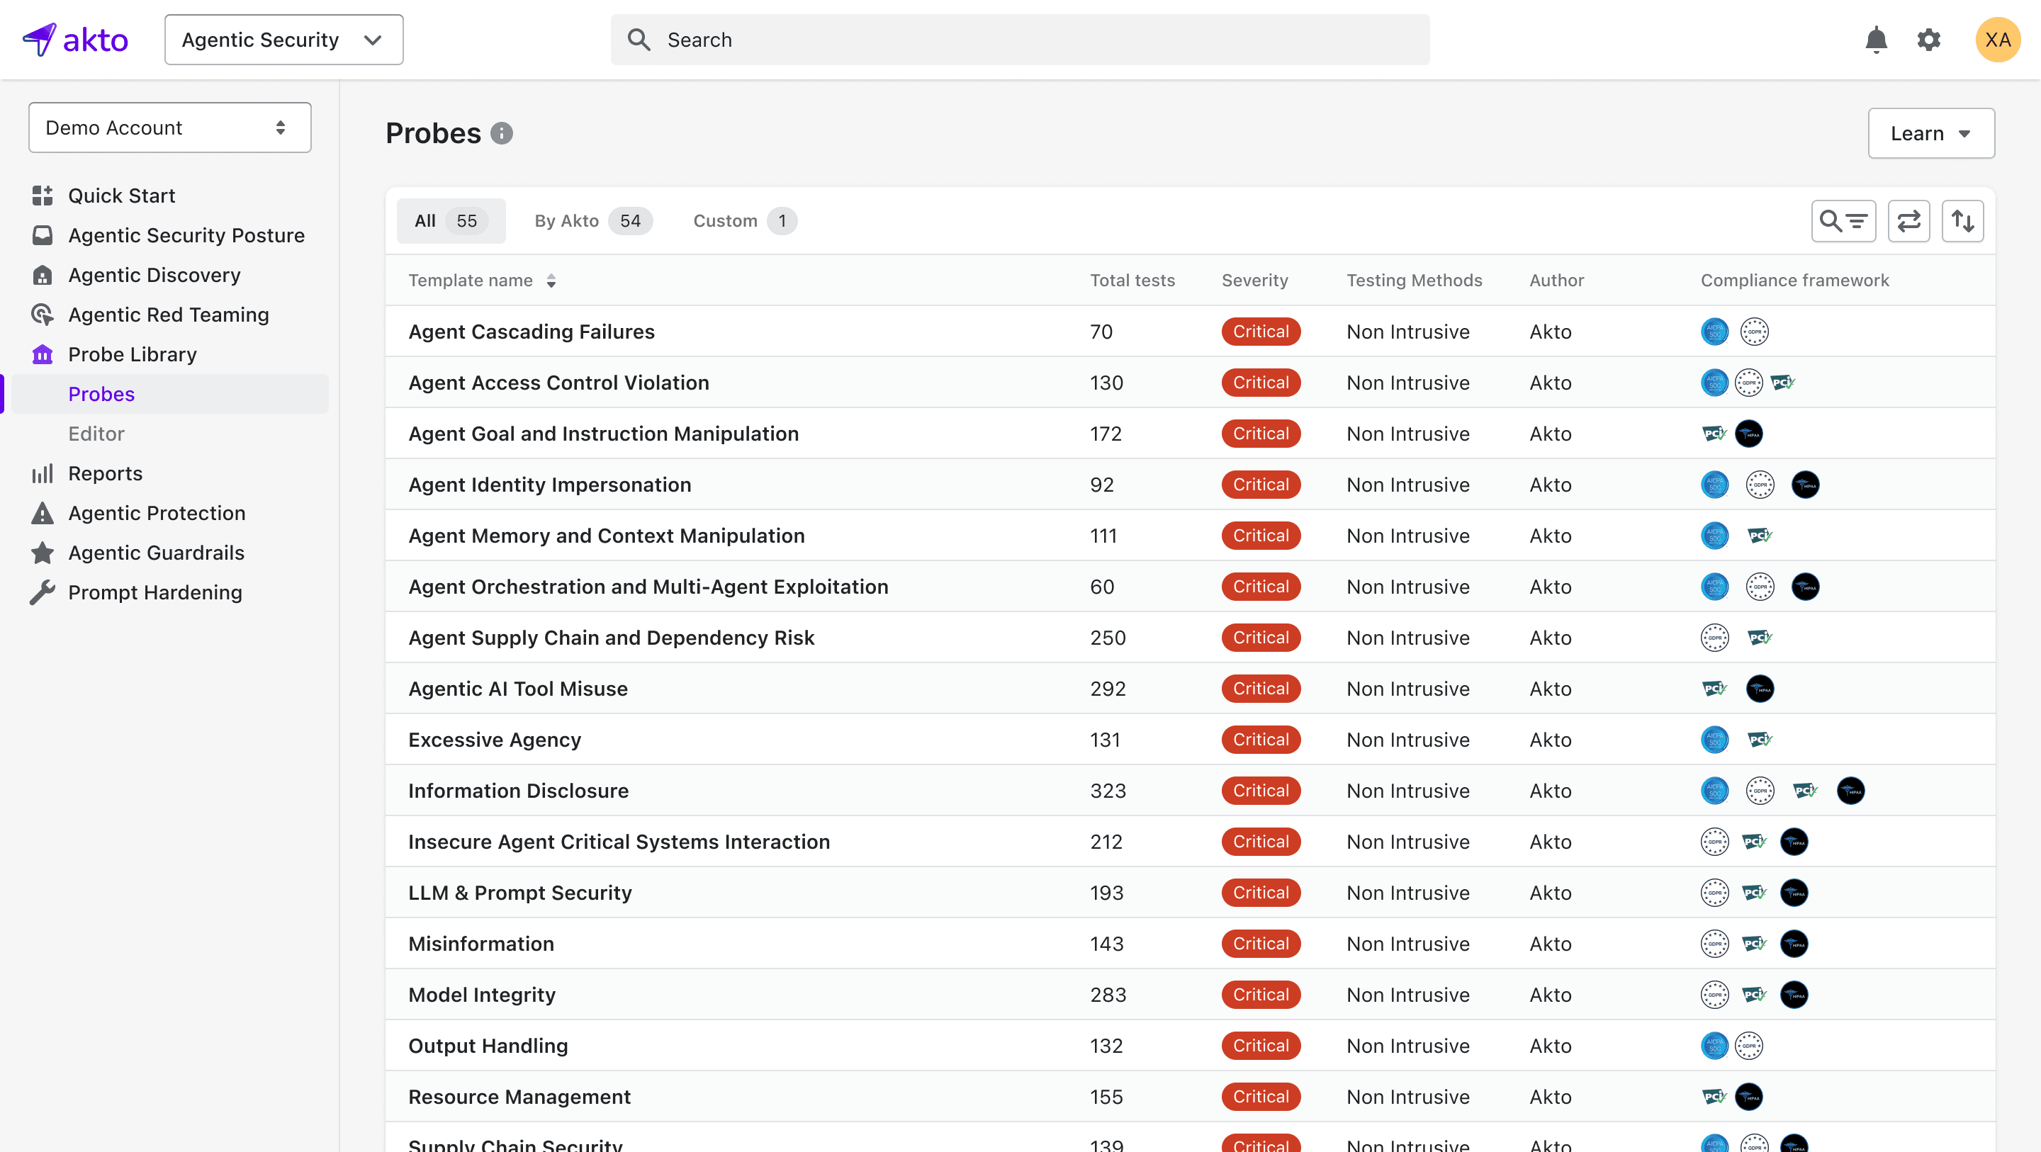Click the Agentic Guardrails star icon
2041x1152 pixels.
coord(42,553)
